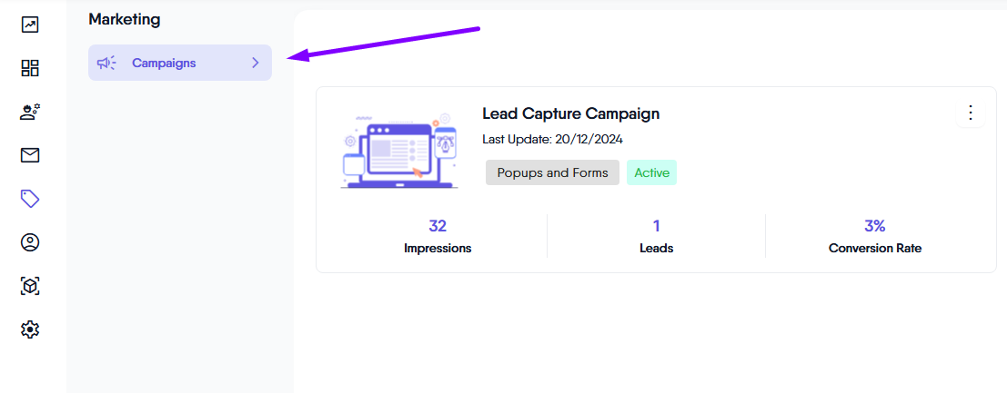Open the settings gear icon
Image resolution: width=1007 pixels, height=393 pixels.
coord(30,329)
